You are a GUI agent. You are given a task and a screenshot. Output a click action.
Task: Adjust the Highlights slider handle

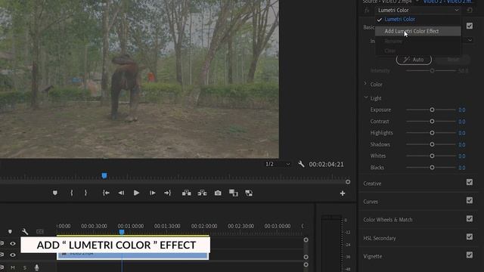[432, 133]
